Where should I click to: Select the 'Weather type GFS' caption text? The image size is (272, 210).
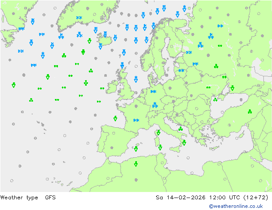click(x=28, y=198)
